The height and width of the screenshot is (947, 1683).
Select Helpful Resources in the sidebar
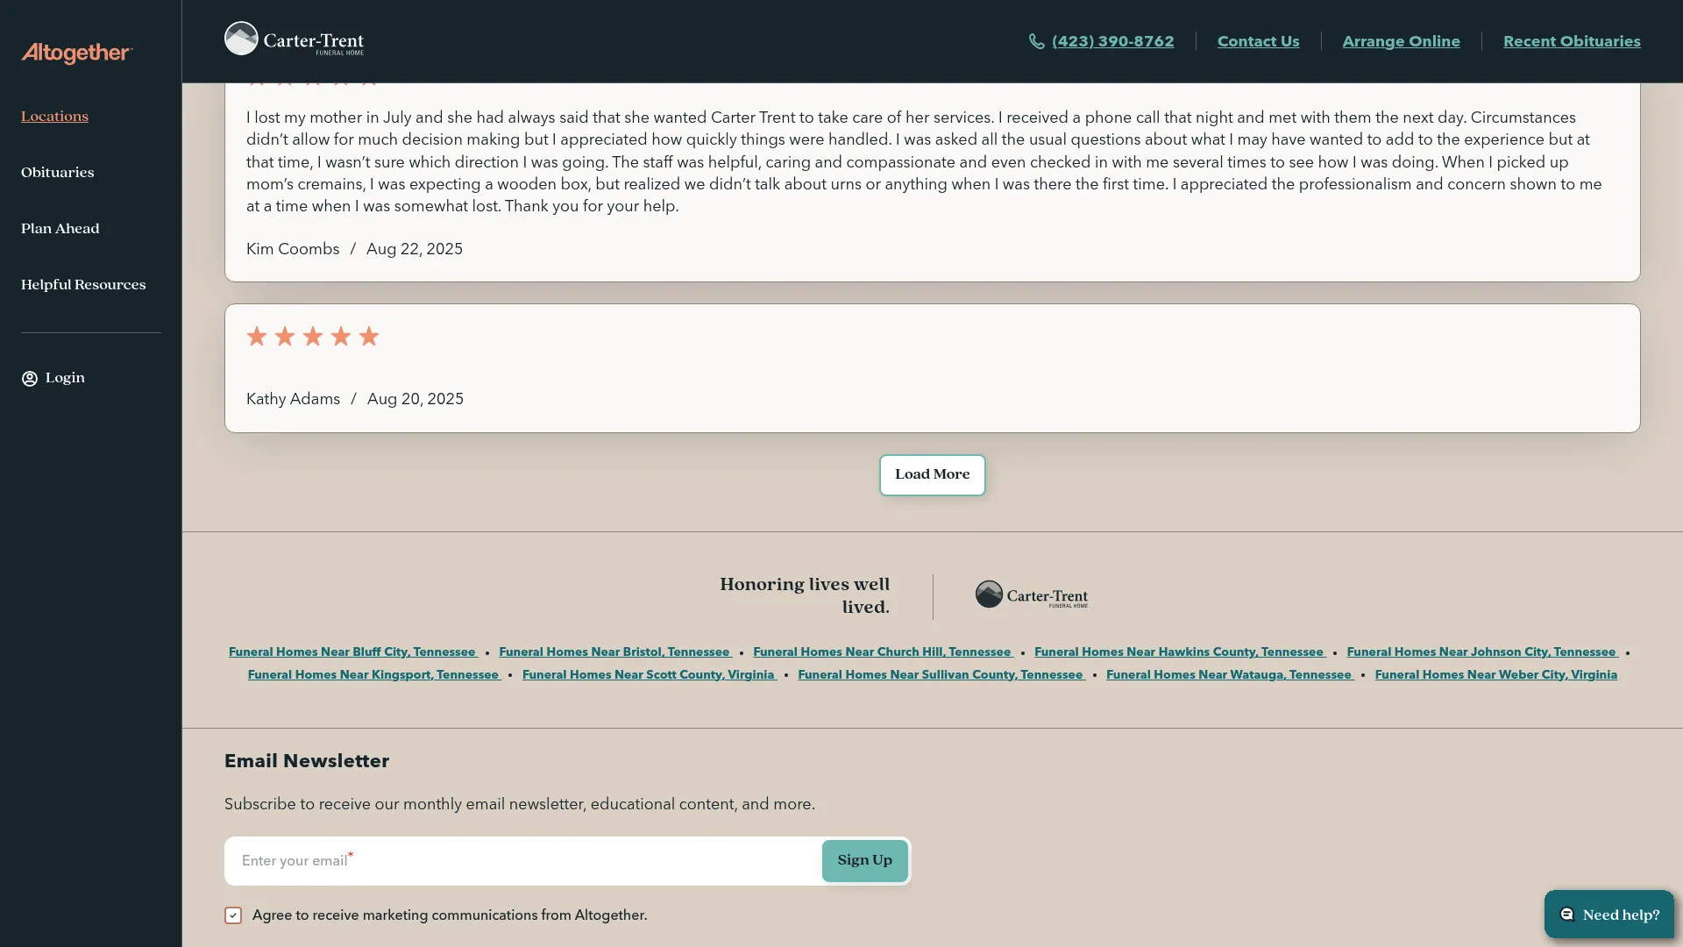[82, 284]
